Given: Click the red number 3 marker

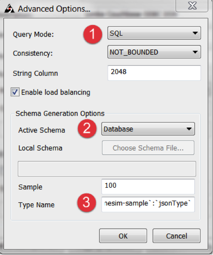Looking at the screenshot, I should coord(86,202).
